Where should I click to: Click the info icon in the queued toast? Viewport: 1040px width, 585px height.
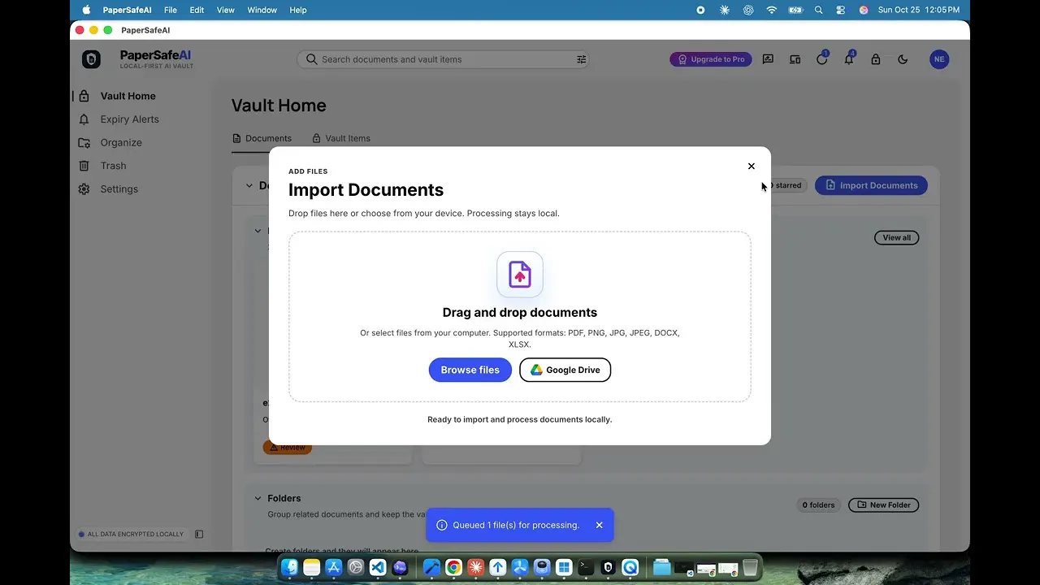(441, 525)
